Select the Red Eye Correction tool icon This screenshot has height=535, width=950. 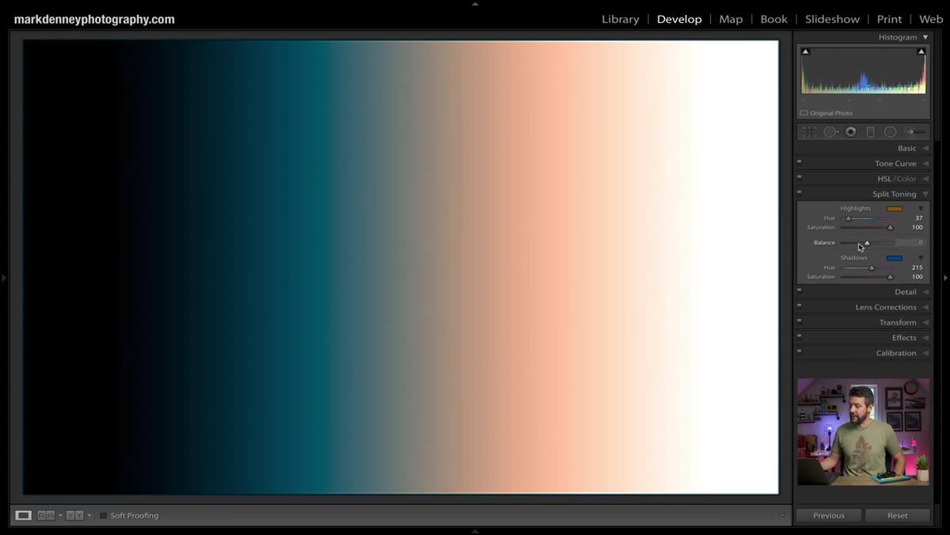(851, 132)
